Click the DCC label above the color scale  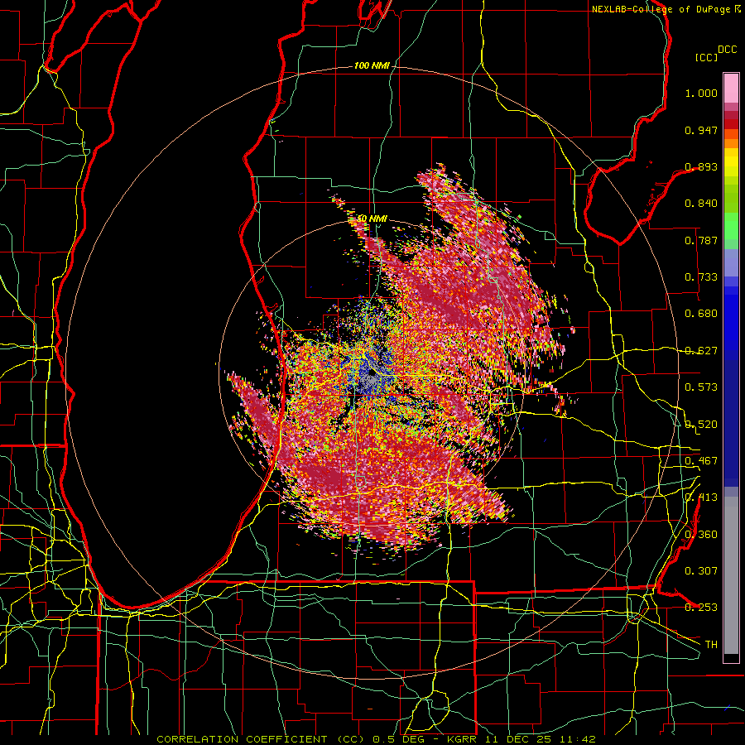[728, 50]
